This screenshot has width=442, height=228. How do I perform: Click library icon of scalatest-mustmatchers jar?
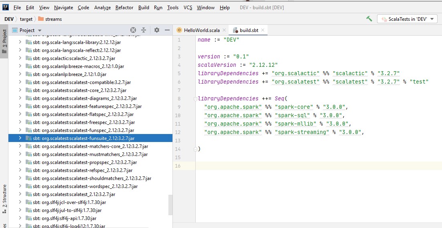[x=28, y=154]
